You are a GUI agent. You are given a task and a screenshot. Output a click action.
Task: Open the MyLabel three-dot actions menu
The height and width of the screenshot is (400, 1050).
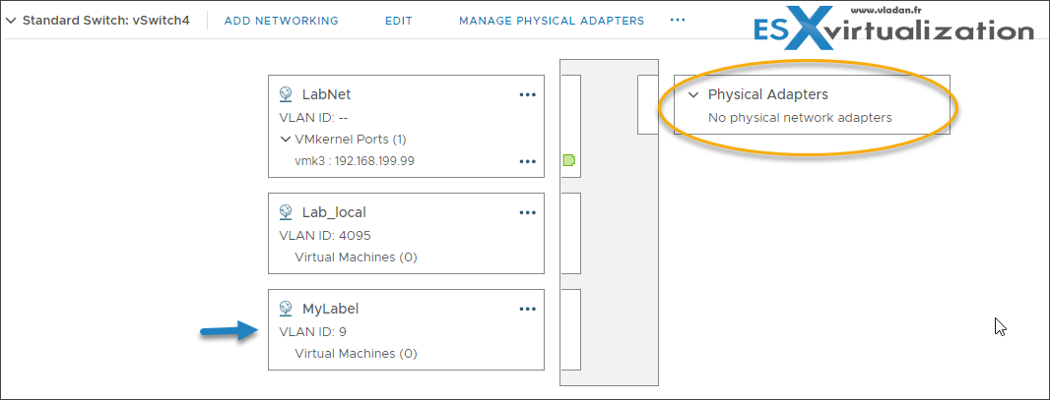tap(528, 309)
